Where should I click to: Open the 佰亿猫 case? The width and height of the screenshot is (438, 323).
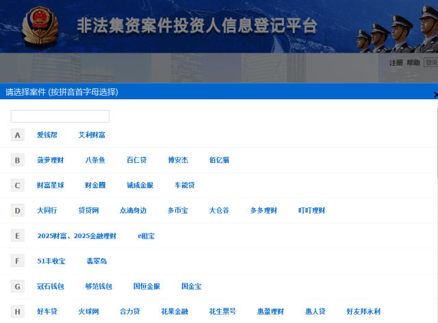(x=219, y=160)
